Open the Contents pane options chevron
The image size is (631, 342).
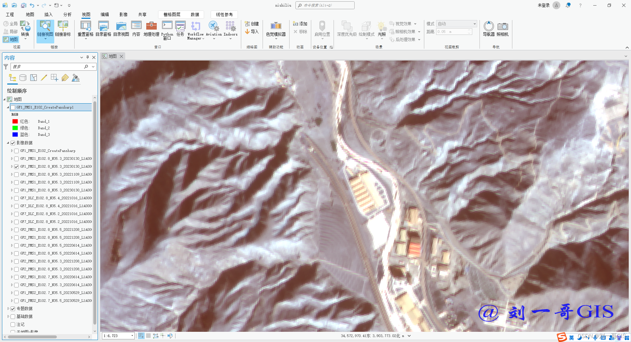[x=82, y=57]
